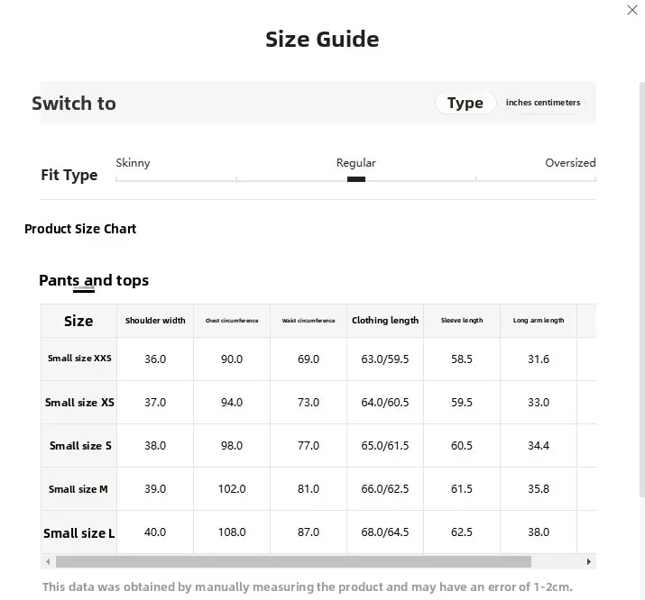The image size is (645, 600).
Task: Click the Waist circumference column header
Action: (x=309, y=321)
